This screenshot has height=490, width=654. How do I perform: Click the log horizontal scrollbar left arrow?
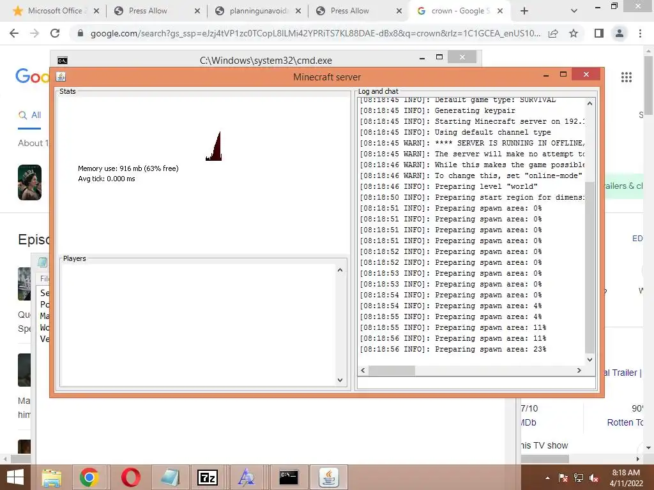[363, 371]
